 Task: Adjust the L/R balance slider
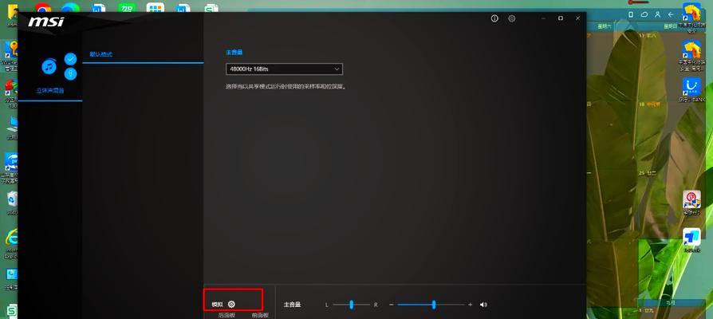coord(351,305)
